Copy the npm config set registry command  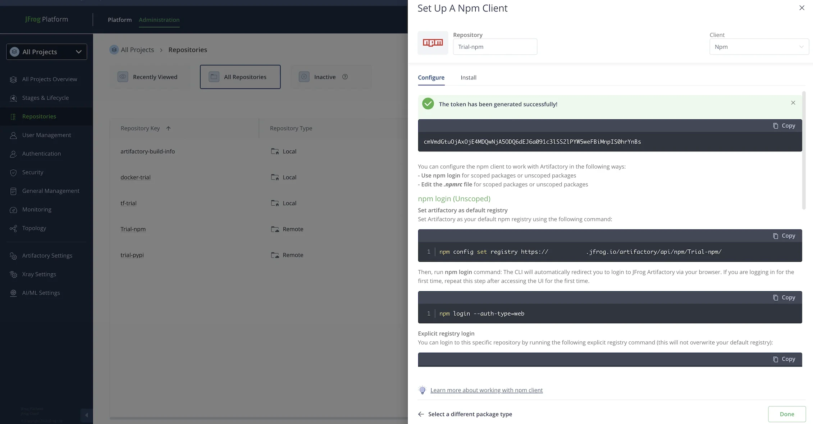pos(784,236)
